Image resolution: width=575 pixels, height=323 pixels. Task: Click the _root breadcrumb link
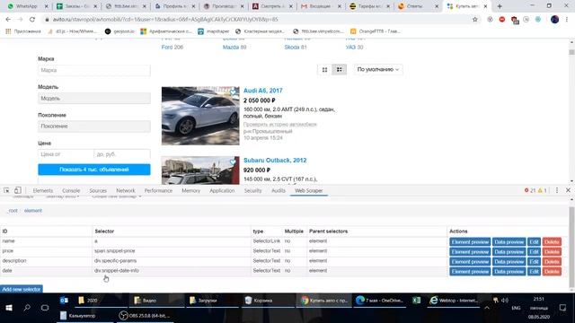13,211
